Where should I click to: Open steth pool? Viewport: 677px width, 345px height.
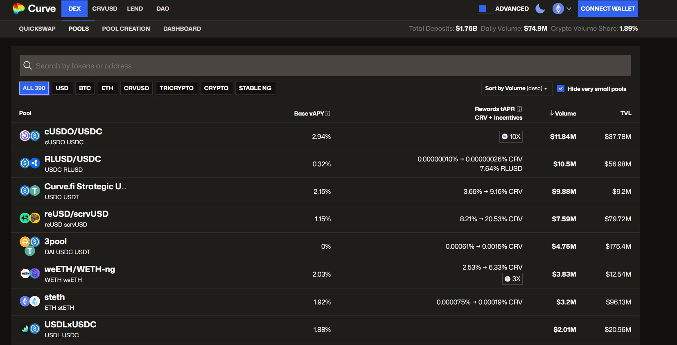pyautogui.click(x=54, y=297)
